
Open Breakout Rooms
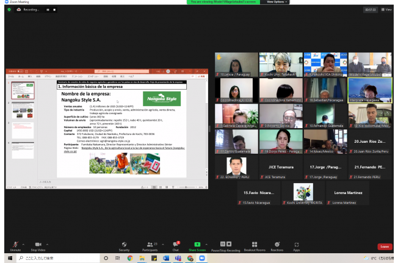pyautogui.click(x=255, y=245)
